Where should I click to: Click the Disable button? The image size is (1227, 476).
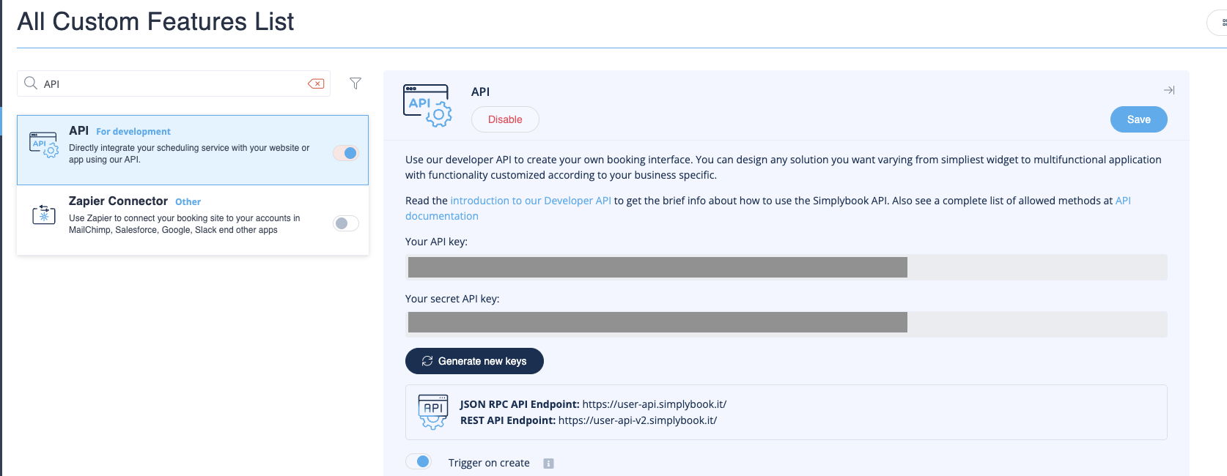(x=505, y=119)
